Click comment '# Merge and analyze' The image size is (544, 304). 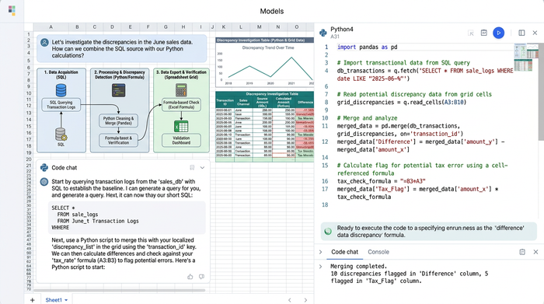click(367, 118)
